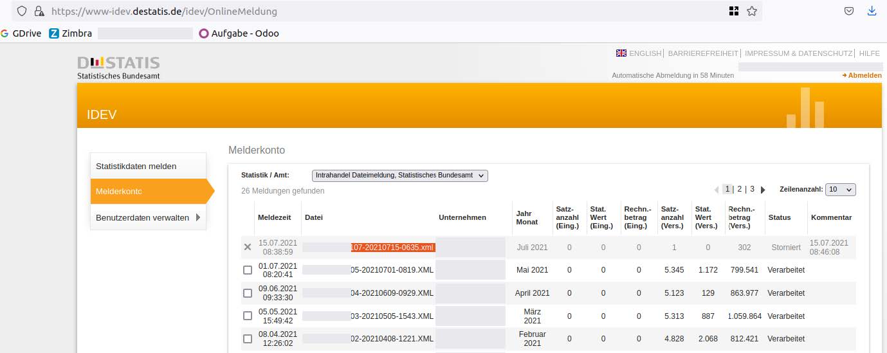Click the browser downloads arrow icon
The width and height of the screenshot is (887, 353).
872,11
